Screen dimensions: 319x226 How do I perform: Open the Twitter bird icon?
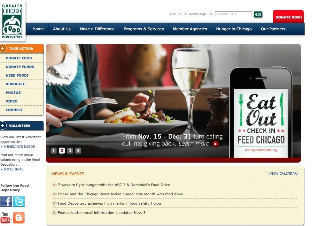tap(19, 201)
